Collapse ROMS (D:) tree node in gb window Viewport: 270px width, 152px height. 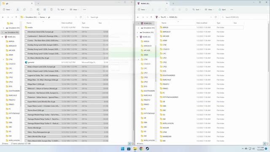click(3, 37)
